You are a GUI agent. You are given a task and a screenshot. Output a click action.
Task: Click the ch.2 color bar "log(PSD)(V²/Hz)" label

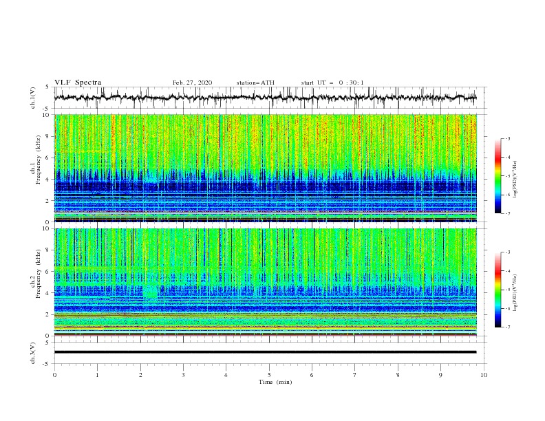[515, 293]
